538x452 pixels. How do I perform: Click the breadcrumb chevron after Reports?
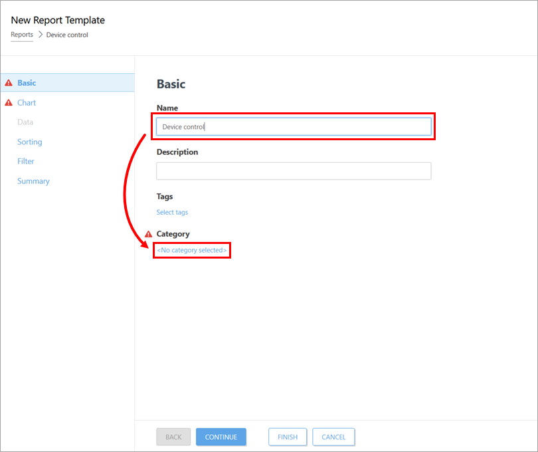(x=40, y=35)
